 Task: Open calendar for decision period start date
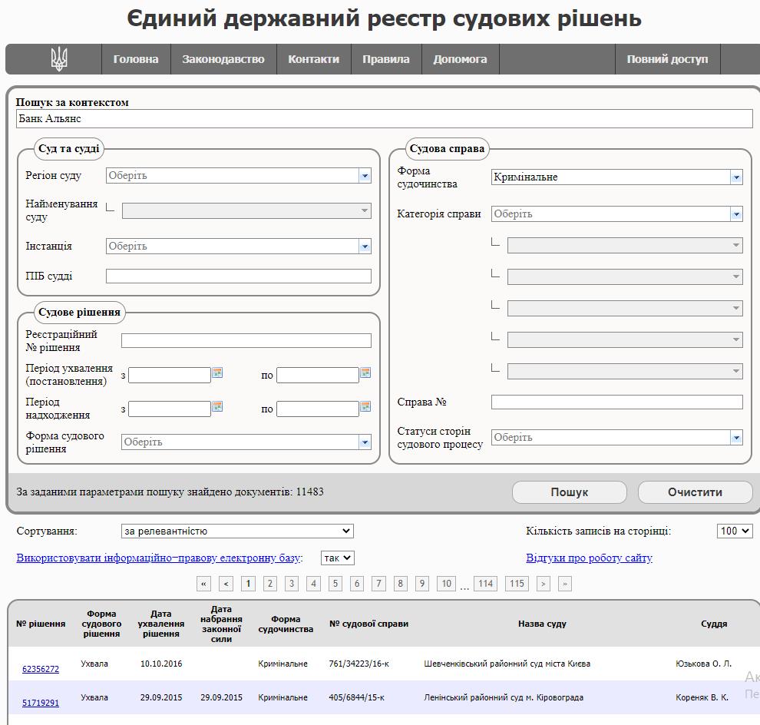(x=217, y=372)
